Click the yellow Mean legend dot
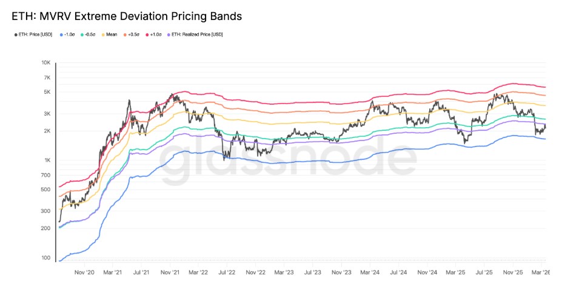The image size is (576, 293). 104,35
